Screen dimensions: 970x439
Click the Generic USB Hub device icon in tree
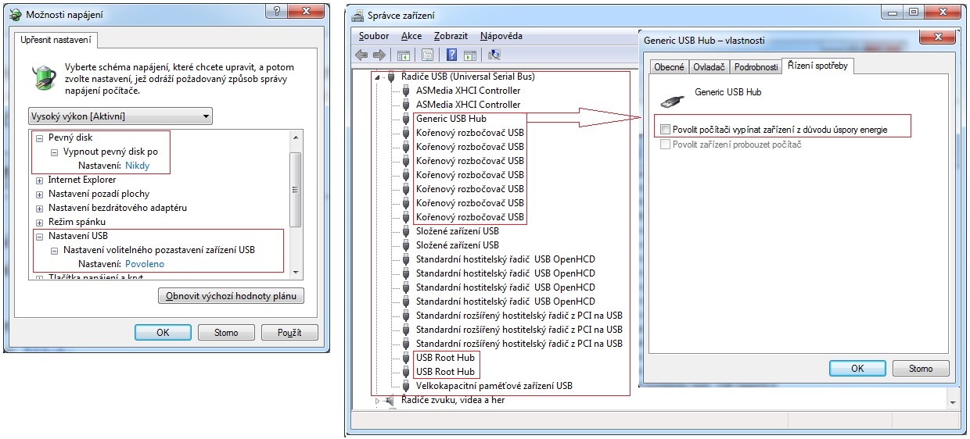[406, 119]
